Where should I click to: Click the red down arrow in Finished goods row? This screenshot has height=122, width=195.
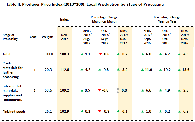point(101,112)
